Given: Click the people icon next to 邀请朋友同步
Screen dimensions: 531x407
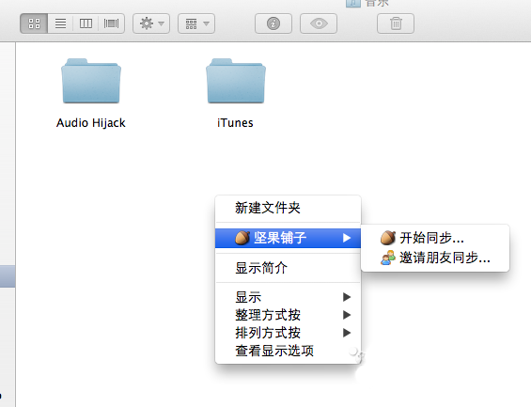Looking at the screenshot, I should [388, 258].
